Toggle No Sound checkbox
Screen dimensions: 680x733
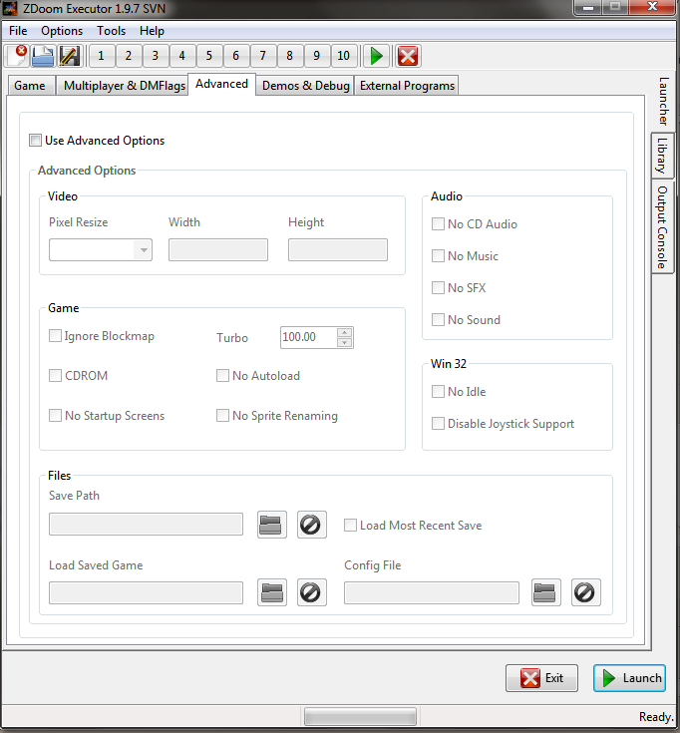(438, 320)
